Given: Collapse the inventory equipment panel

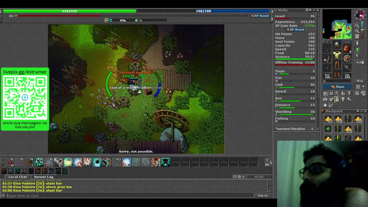Looking at the screenshot, I should 324,42.
